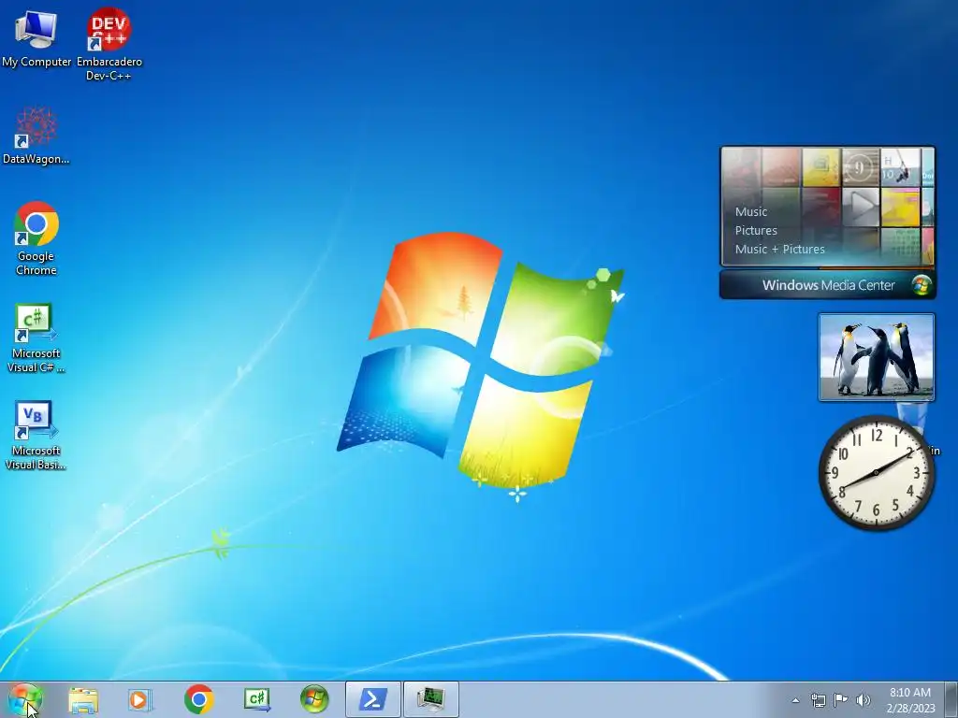Select Pictures in the Media Center gadget

click(x=756, y=231)
